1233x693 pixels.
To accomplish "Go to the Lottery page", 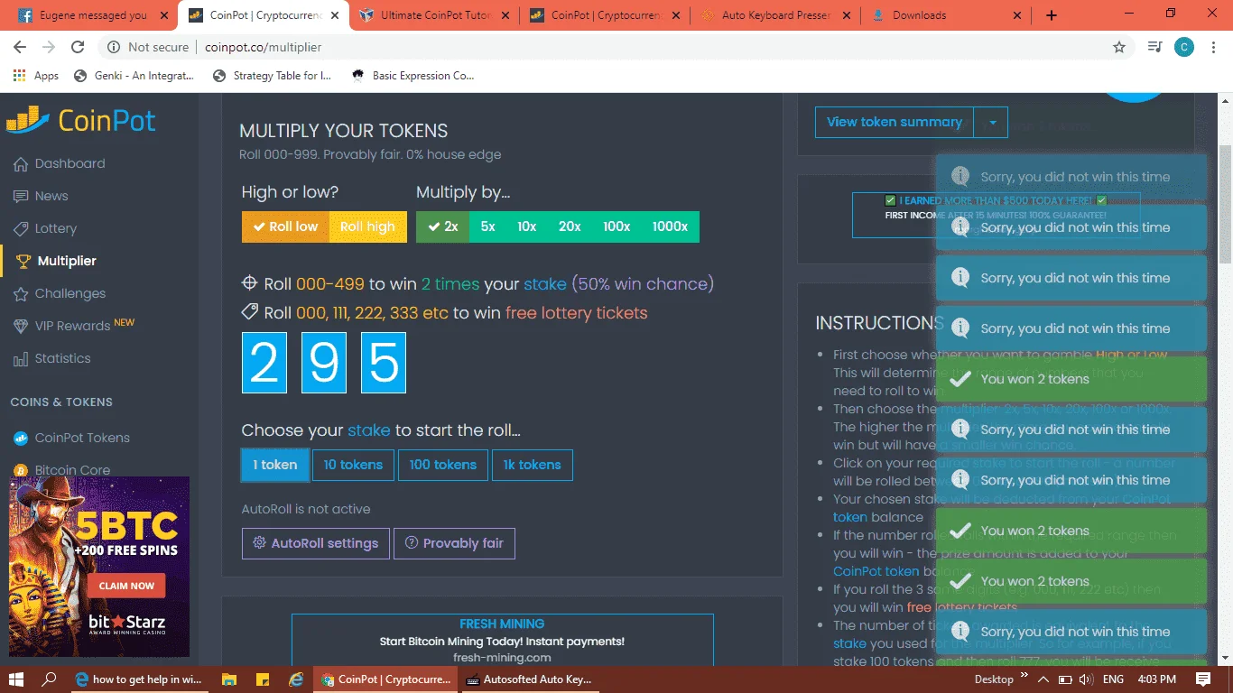I will [x=45, y=228].
